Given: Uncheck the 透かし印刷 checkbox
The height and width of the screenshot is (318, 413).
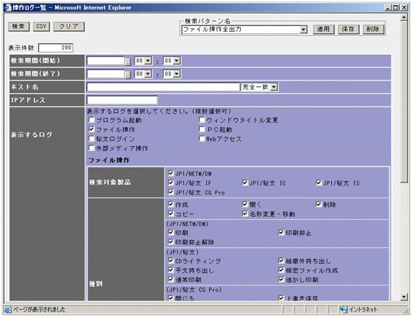Looking at the screenshot, I should (x=281, y=279).
